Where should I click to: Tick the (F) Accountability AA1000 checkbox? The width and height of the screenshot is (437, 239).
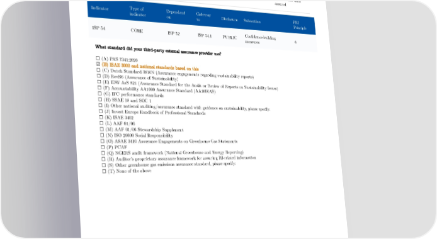99,87
